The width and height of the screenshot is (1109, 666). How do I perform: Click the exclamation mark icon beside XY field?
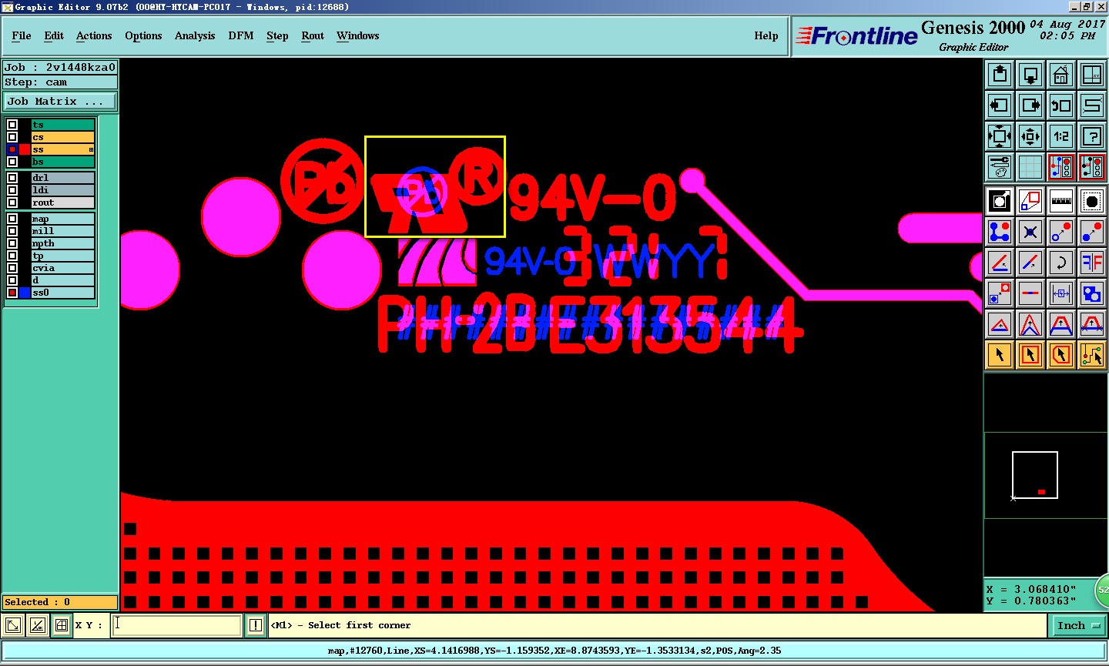tap(256, 625)
